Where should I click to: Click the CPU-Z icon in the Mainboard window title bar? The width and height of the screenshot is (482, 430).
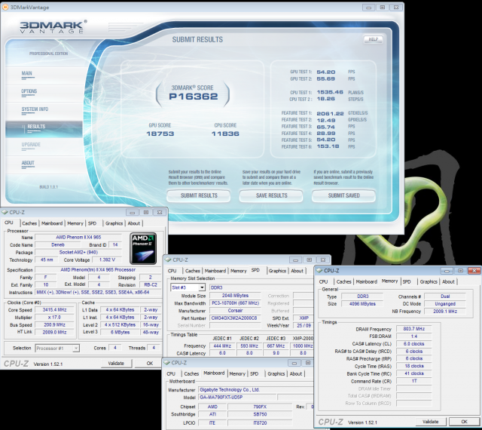(x=167, y=363)
